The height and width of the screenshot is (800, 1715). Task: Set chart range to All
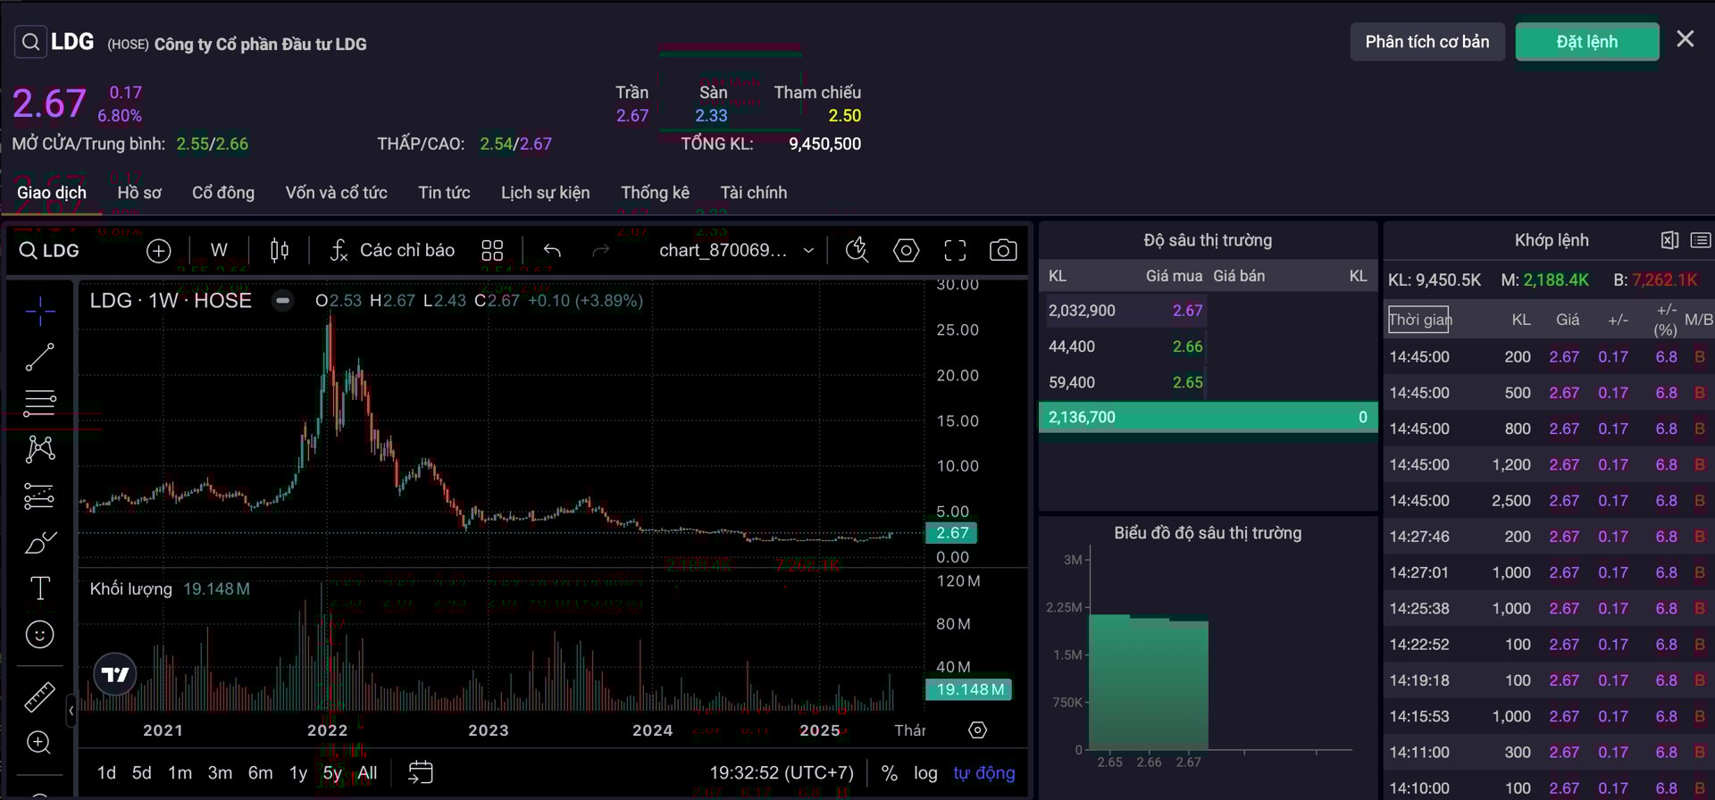coord(367,773)
